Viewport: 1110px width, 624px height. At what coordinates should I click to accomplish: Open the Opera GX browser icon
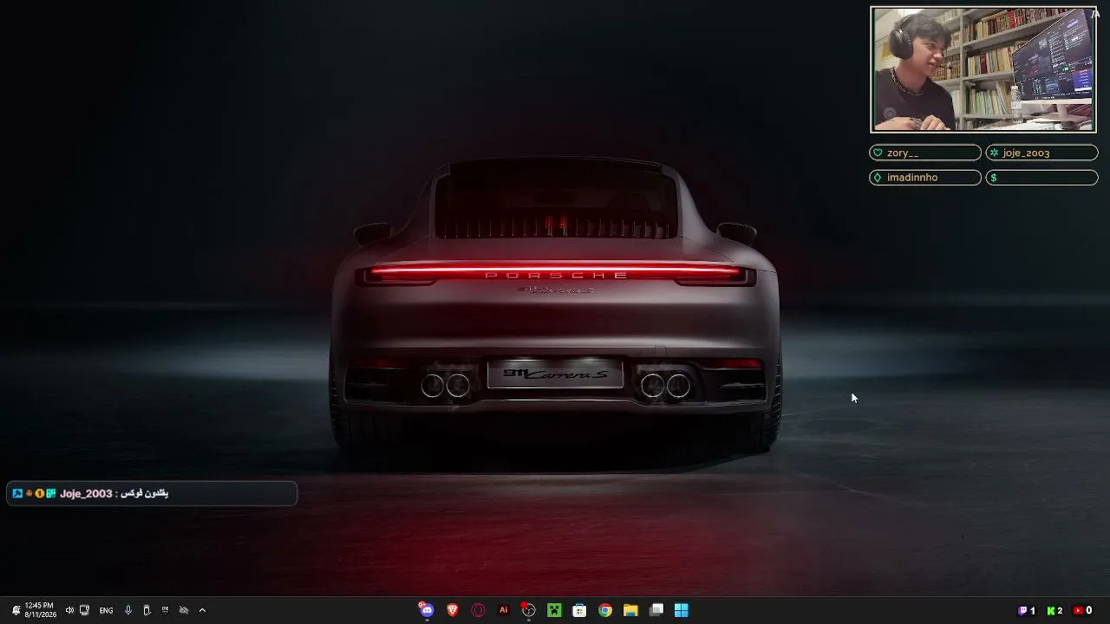[478, 610]
